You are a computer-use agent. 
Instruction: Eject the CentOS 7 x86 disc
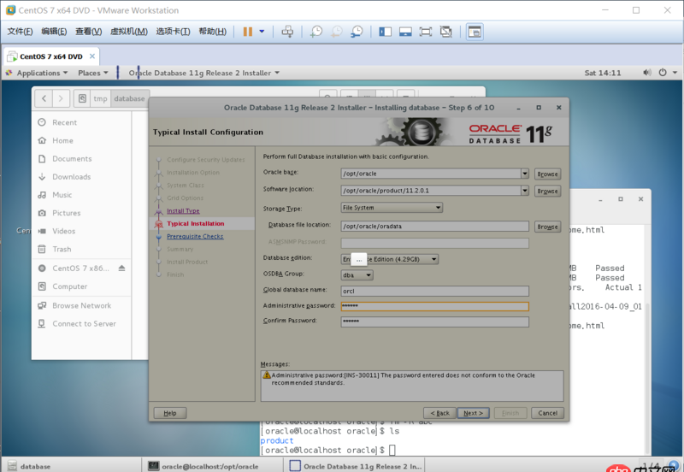[x=121, y=268]
